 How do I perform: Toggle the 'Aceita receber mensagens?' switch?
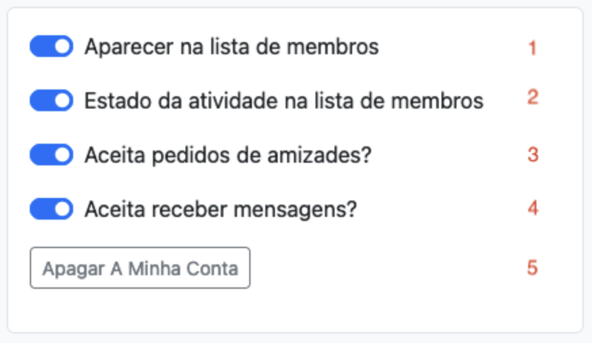[51, 209]
